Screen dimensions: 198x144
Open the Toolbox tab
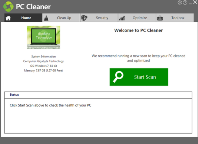click(x=175, y=18)
